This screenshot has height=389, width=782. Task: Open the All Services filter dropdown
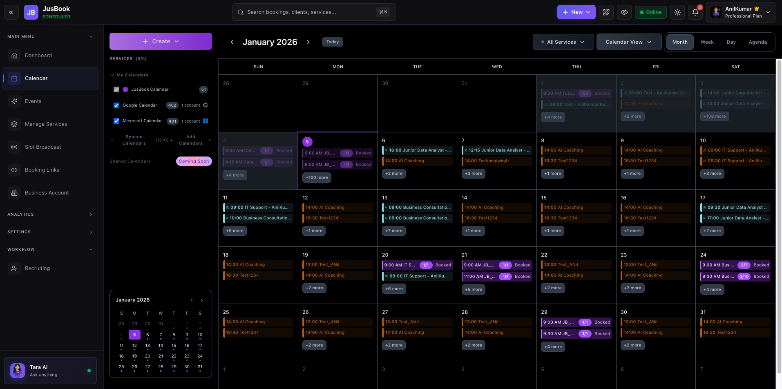563,42
